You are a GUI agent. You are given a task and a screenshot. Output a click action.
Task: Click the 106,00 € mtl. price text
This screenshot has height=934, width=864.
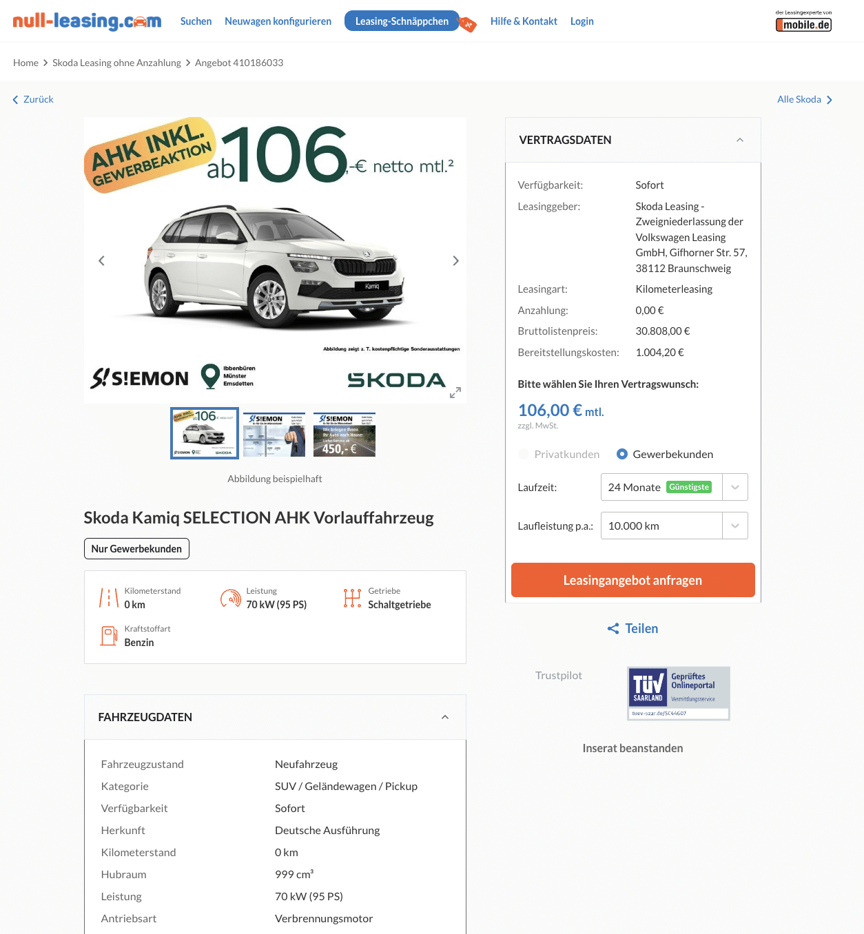561,411
